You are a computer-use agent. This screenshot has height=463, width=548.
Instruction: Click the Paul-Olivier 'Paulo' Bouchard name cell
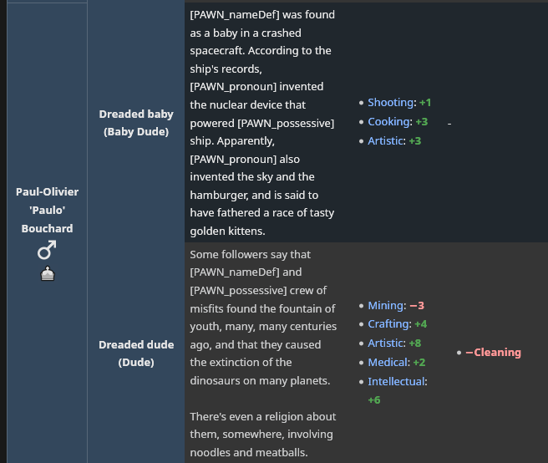click(47, 210)
